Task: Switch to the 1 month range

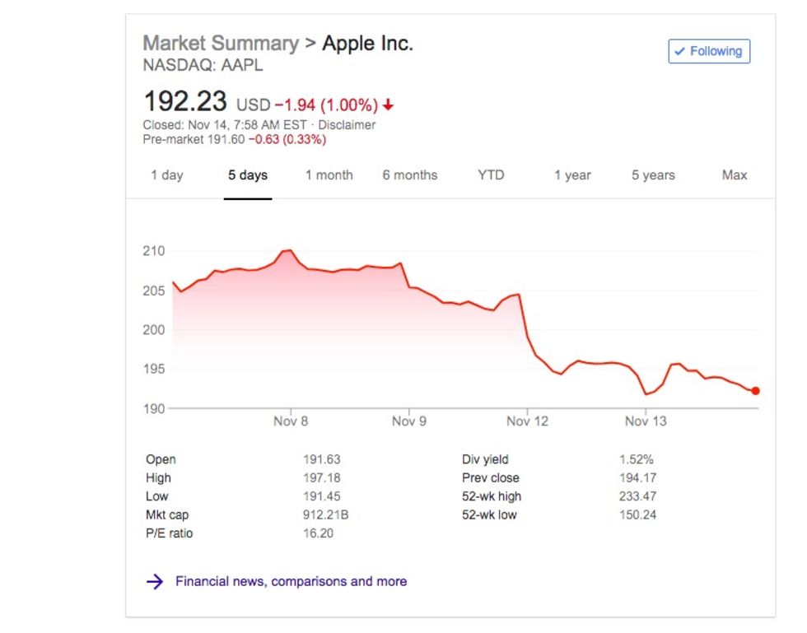Action: tap(329, 175)
